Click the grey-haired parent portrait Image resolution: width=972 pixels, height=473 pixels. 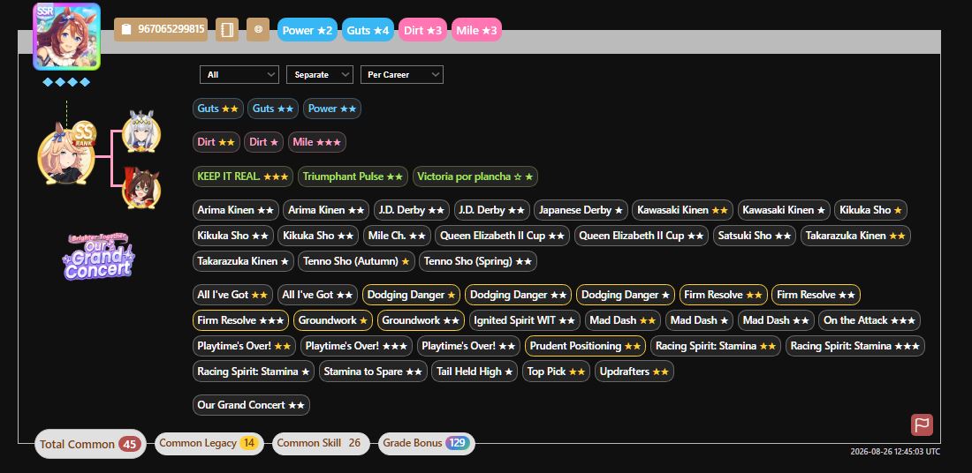[141, 131]
